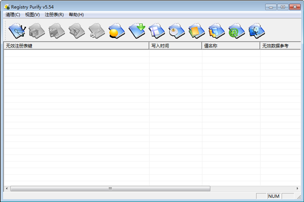304x202 pixels.
Task: Click the blue folder icon with disc
Action: (177, 30)
